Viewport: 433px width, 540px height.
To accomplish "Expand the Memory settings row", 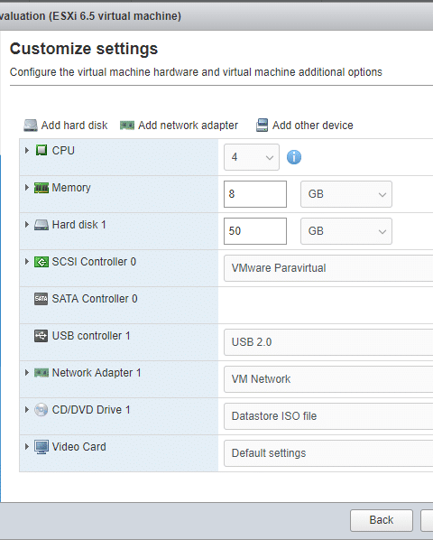I will coord(27,187).
